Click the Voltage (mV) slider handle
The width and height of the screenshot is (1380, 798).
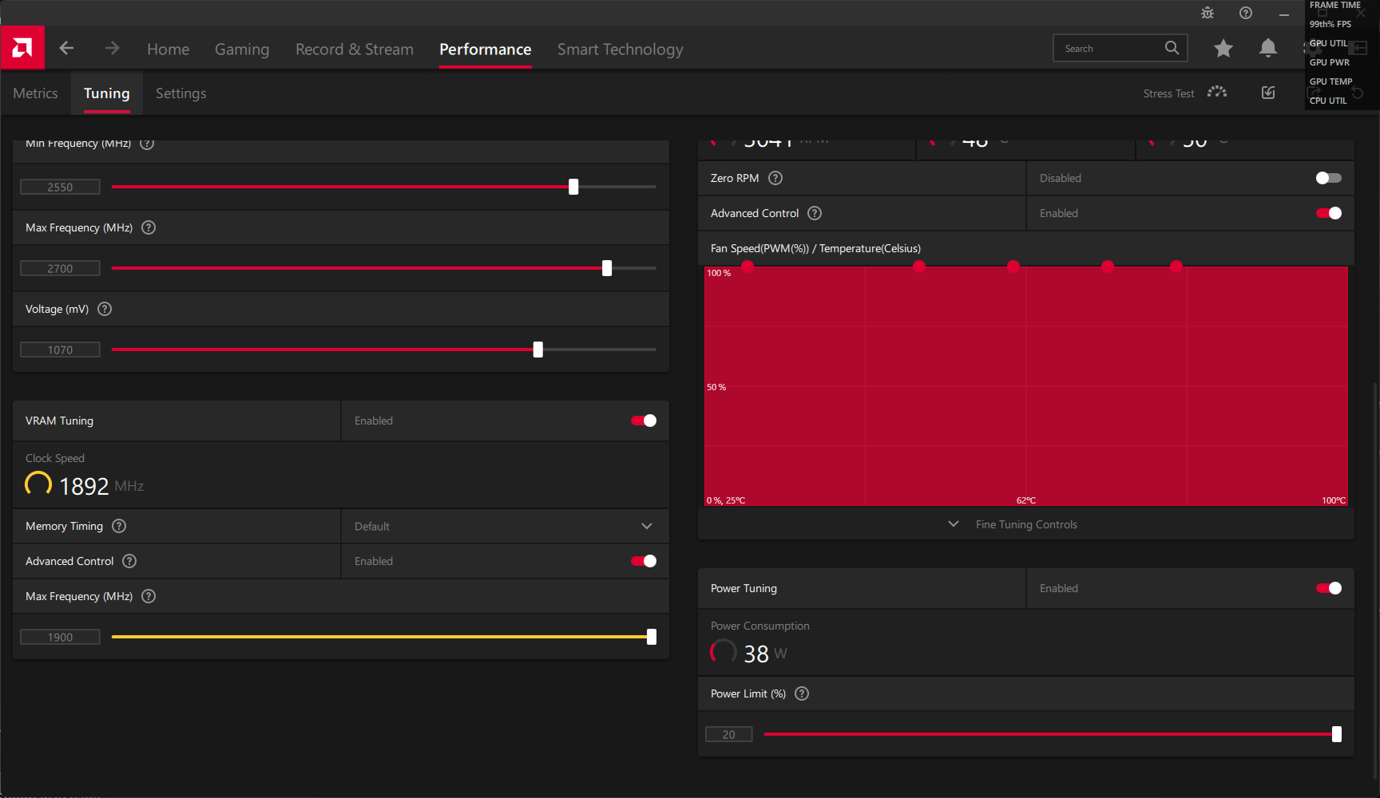click(x=538, y=350)
